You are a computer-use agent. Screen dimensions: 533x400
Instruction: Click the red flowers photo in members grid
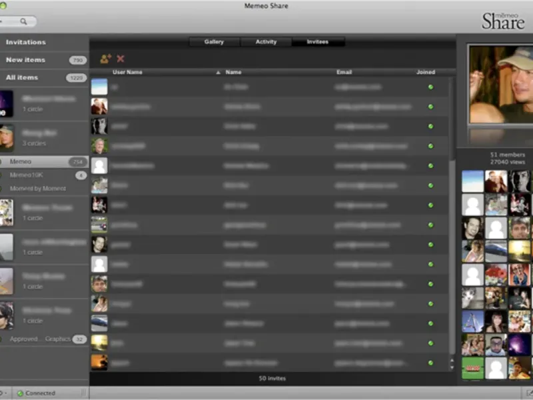(x=496, y=275)
